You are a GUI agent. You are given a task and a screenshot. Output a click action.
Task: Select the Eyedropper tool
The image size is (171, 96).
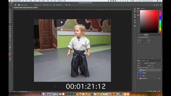[x=10, y=20]
